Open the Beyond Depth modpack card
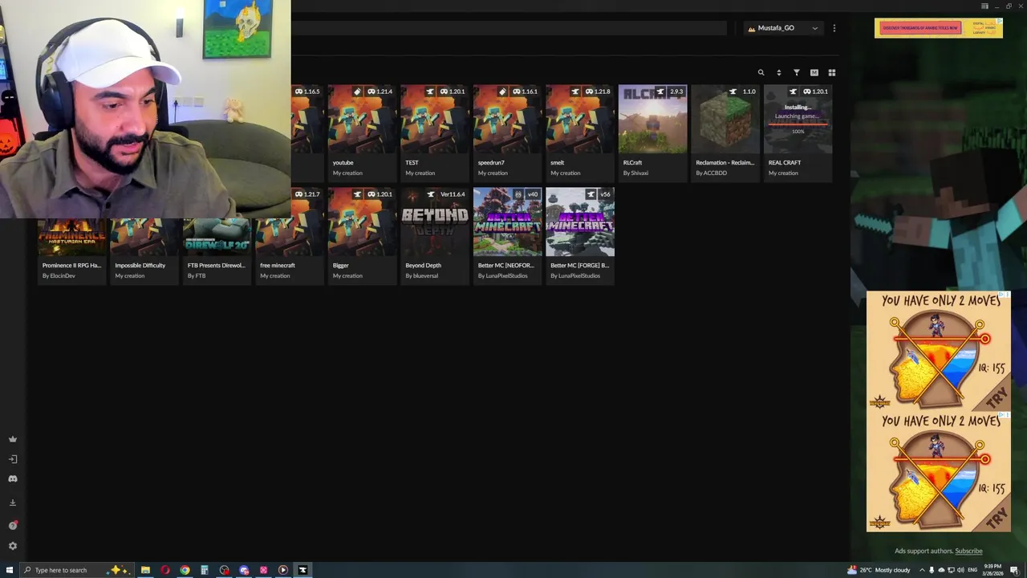This screenshot has height=578, width=1027. coord(434,235)
